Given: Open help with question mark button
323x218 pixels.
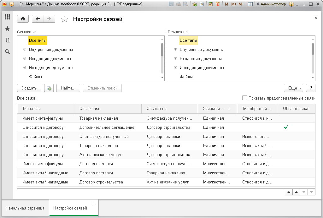Looking at the screenshot, I should click(x=311, y=88).
